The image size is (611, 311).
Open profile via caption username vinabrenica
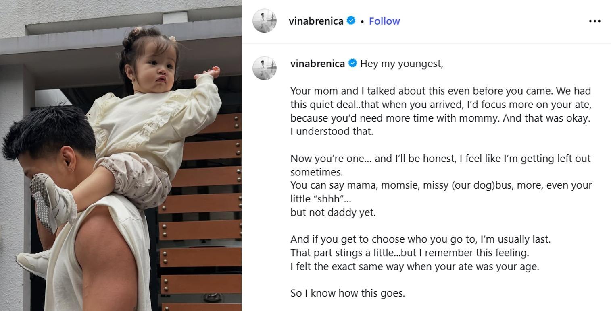click(x=317, y=64)
